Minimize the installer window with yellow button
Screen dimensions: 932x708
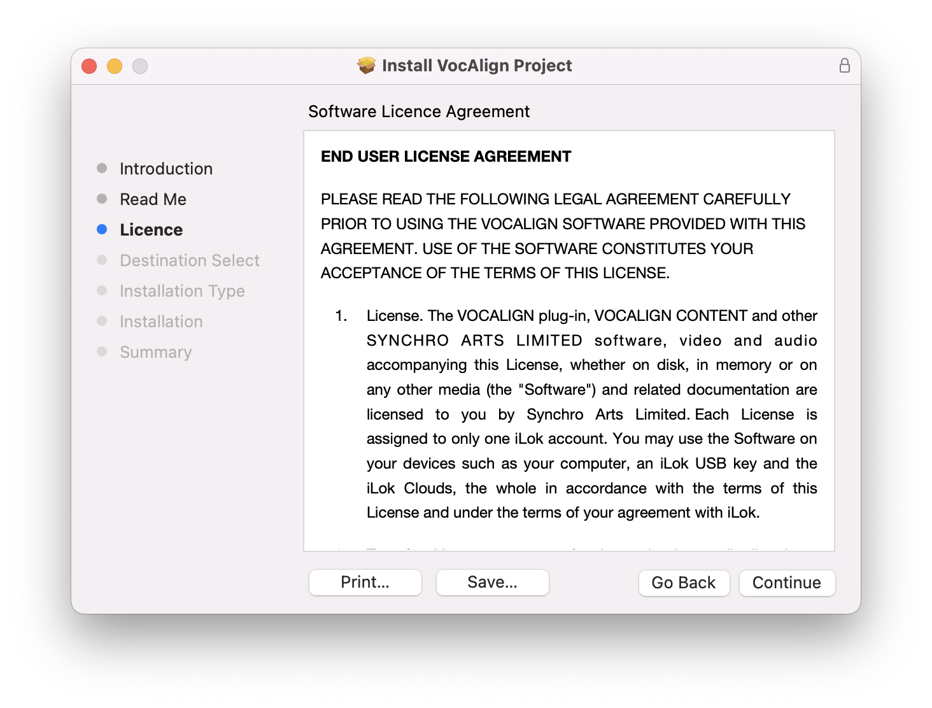[115, 66]
